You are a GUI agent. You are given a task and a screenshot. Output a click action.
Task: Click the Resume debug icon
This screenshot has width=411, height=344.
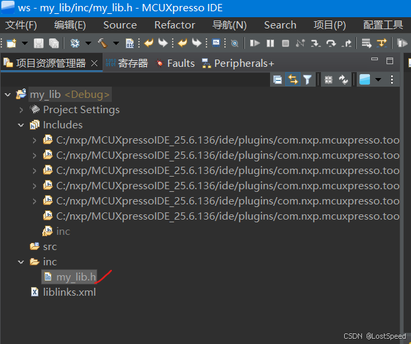[255, 43]
